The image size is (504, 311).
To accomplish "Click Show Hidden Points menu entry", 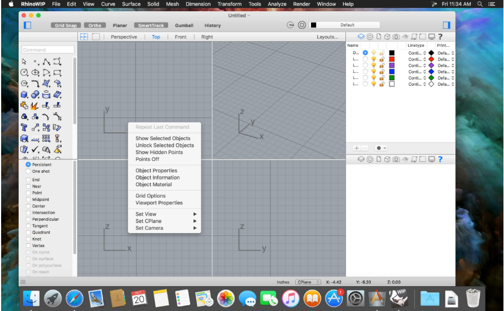I will click(159, 152).
